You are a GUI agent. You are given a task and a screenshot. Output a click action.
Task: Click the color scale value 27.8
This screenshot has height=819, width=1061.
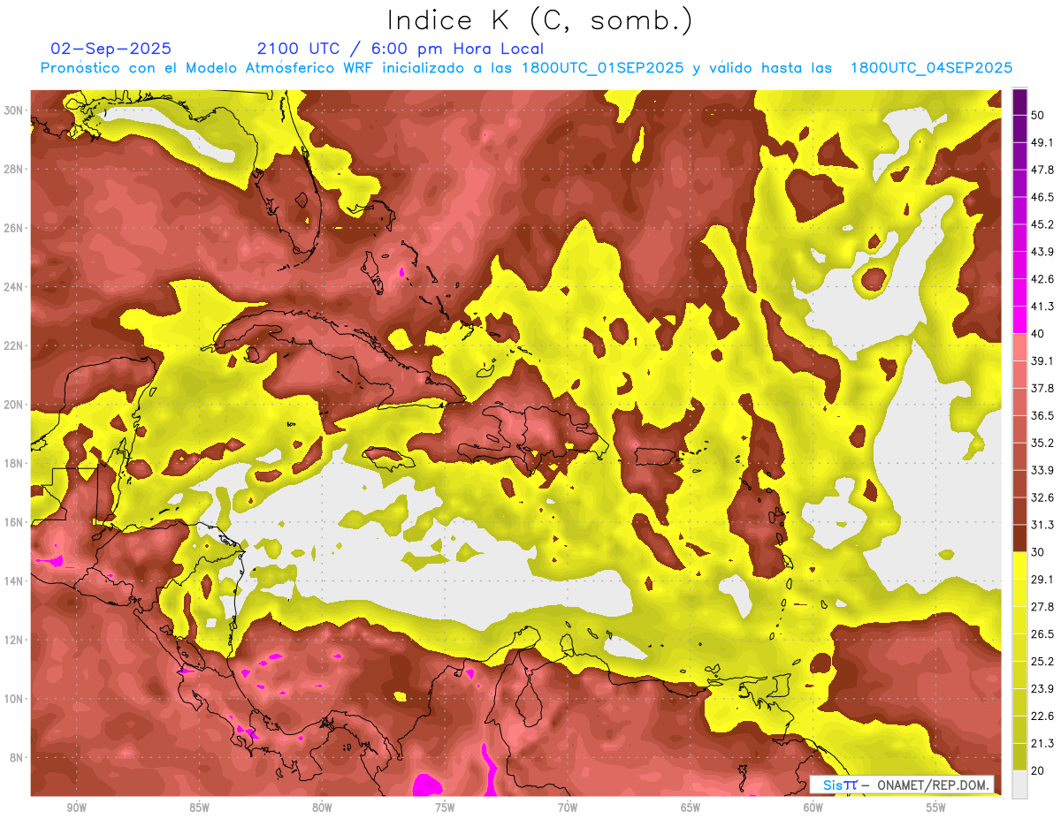point(1042,606)
